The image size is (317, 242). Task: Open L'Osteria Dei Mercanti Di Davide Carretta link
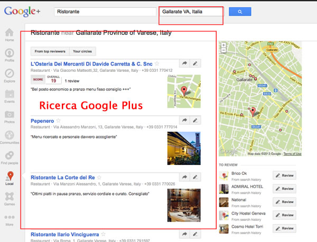click(91, 64)
